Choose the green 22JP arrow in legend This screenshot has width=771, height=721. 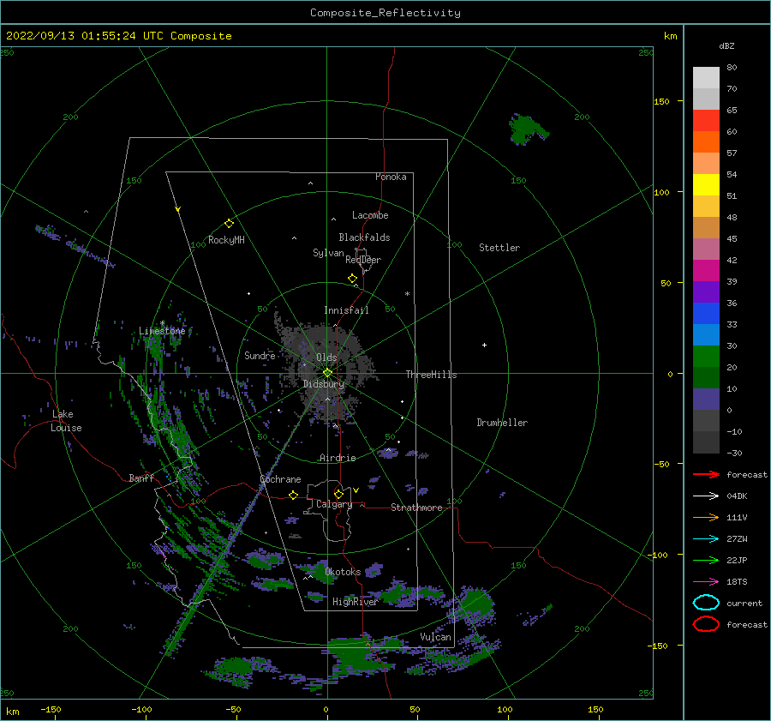point(706,560)
